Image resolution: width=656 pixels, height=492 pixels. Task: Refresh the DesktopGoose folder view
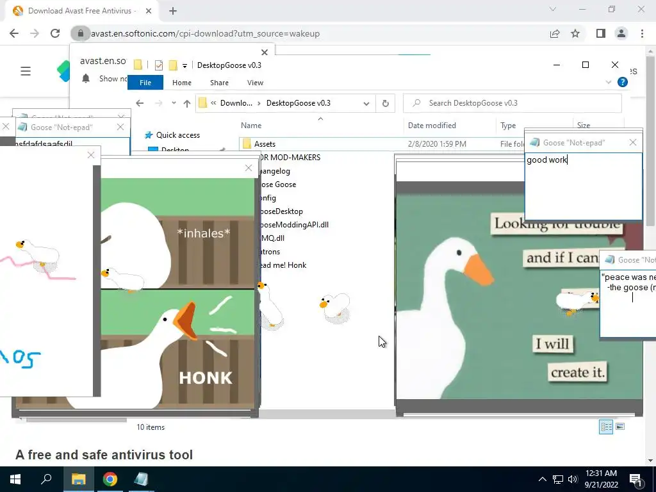click(x=385, y=103)
